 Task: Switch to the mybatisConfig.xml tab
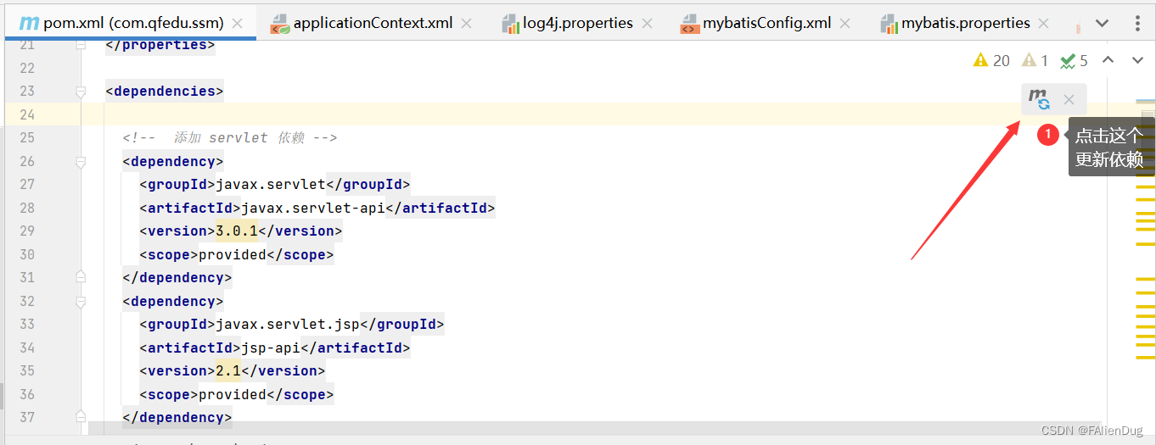coord(766,23)
